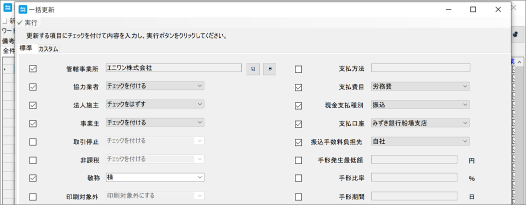Open the 協力業者 dropdown

[155, 86]
